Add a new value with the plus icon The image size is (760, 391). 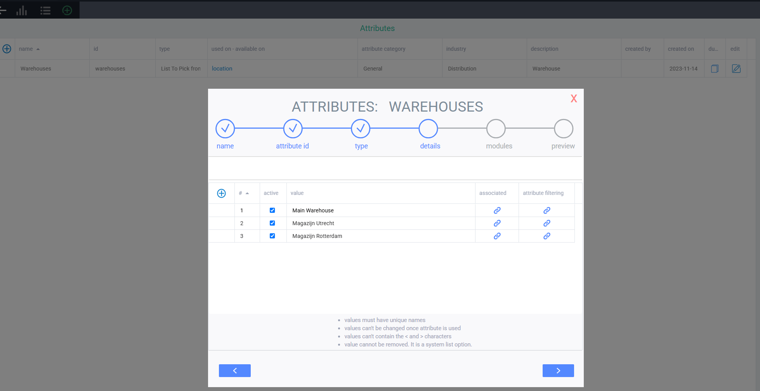point(221,193)
